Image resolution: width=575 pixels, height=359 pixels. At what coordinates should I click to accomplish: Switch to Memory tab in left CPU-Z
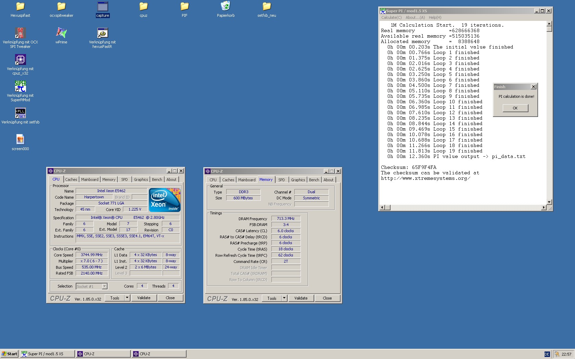click(x=109, y=179)
